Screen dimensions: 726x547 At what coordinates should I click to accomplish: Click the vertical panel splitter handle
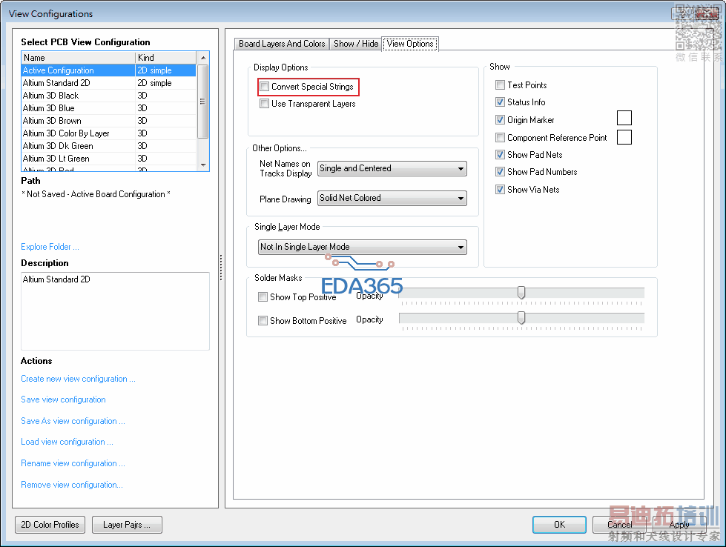[221, 268]
